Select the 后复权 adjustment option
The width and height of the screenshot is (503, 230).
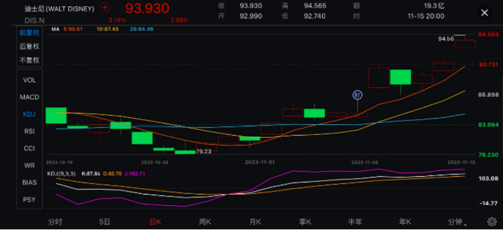(x=29, y=46)
